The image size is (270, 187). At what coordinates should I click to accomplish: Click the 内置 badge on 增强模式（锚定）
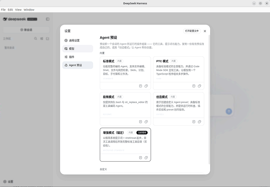tap(131, 133)
